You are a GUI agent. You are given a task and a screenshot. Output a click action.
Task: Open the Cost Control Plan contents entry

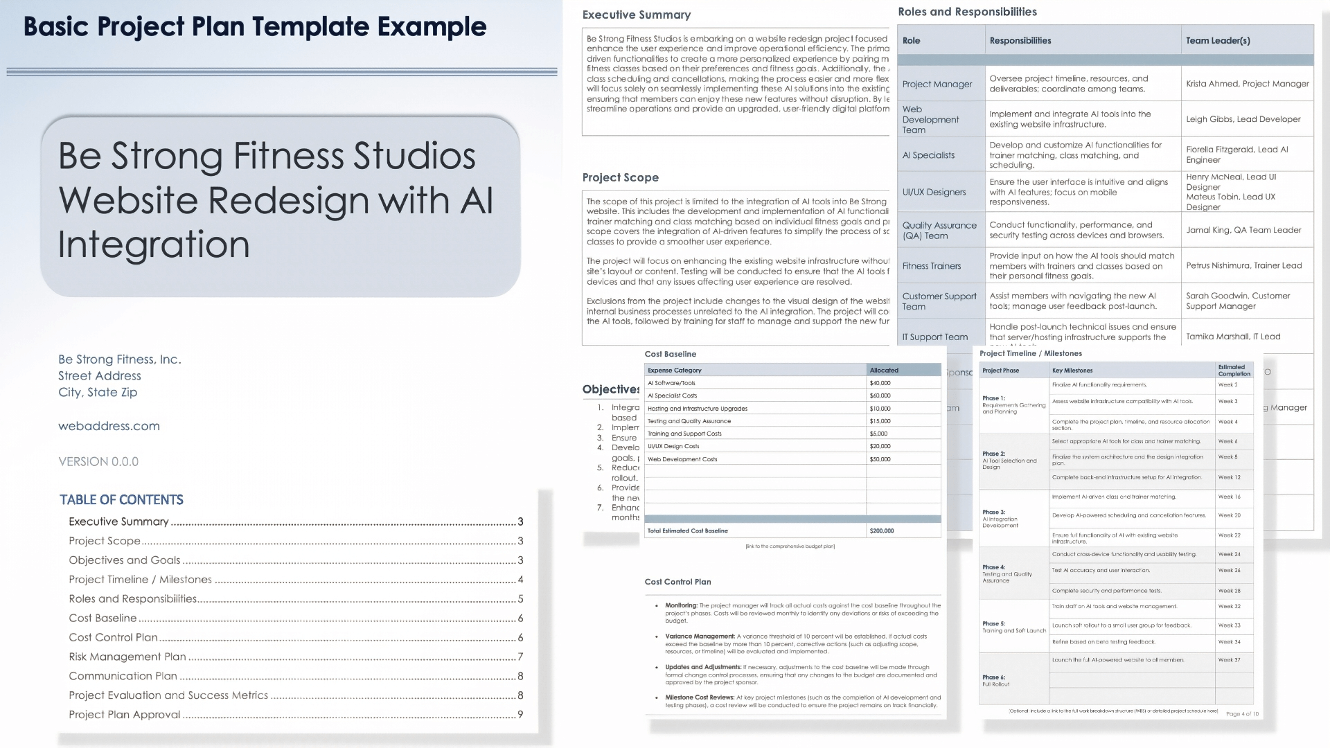point(296,638)
